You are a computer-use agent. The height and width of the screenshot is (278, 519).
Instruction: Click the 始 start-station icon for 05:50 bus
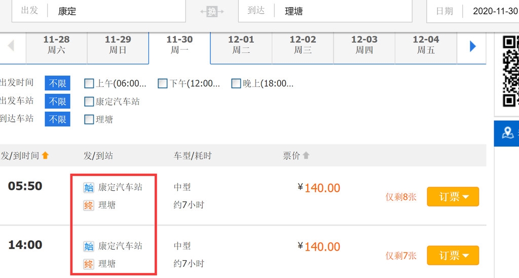point(88,188)
